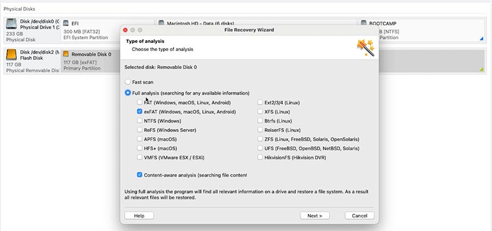Select the orange disk2 flash disk icon
Viewport: 492px width, 231px height.
point(11,55)
